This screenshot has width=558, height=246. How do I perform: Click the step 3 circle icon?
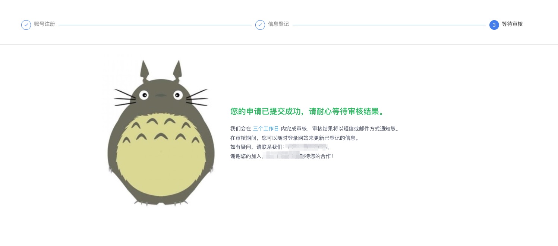494,25
